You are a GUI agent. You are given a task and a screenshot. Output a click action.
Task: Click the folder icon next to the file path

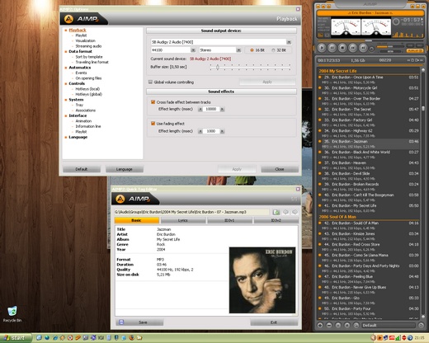(x=276, y=212)
